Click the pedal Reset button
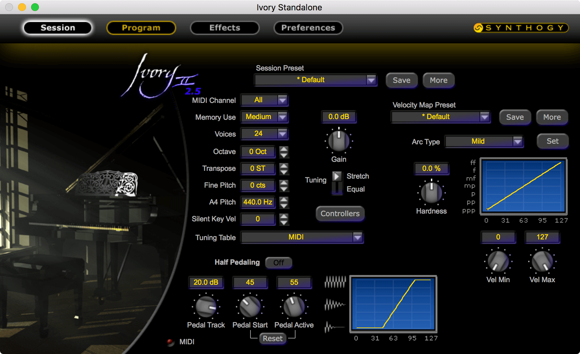Image resolution: width=580 pixels, height=354 pixels. point(273,338)
